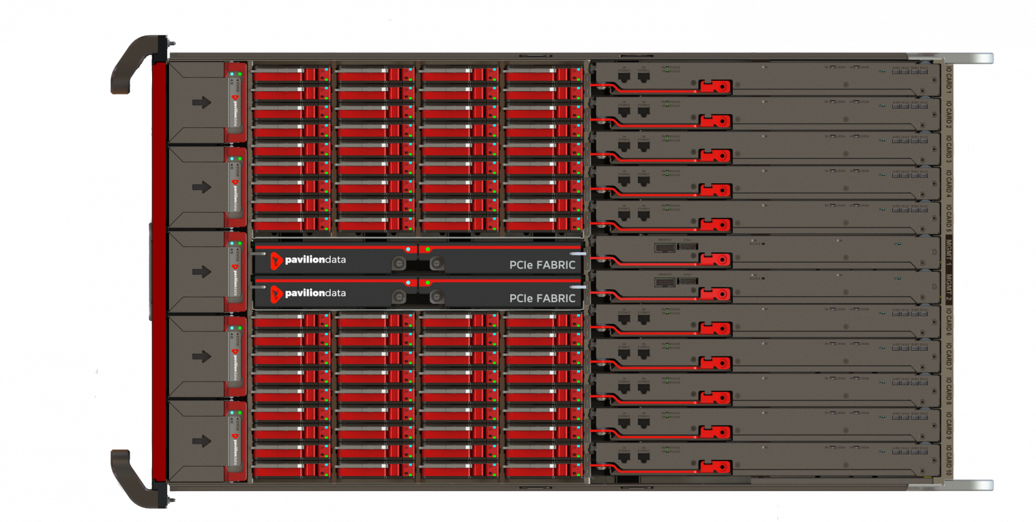This screenshot has width=1036, height=522.
Task: Click the pavilion data logo on the upper PCIe fabric module
Action: [x=308, y=260]
